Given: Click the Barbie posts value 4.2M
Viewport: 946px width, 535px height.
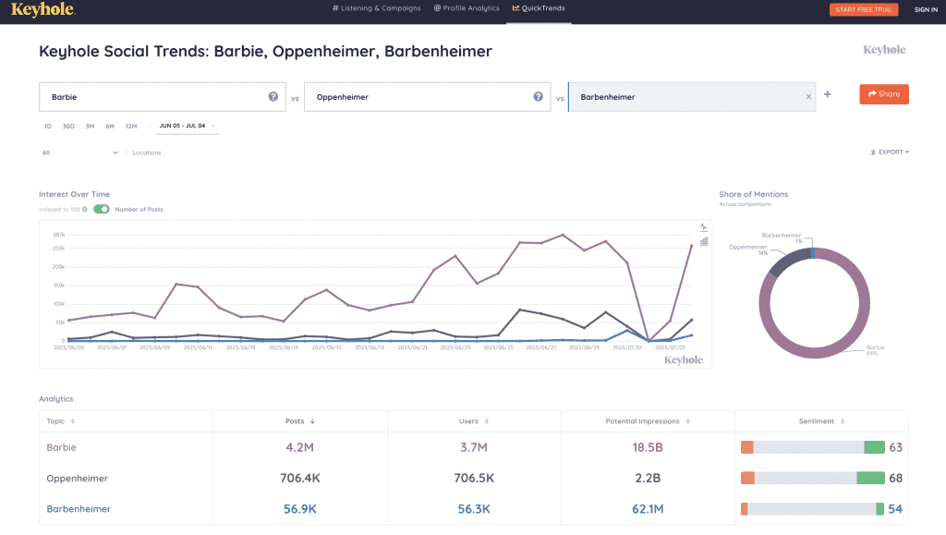Looking at the screenshot, I should 300,447.
